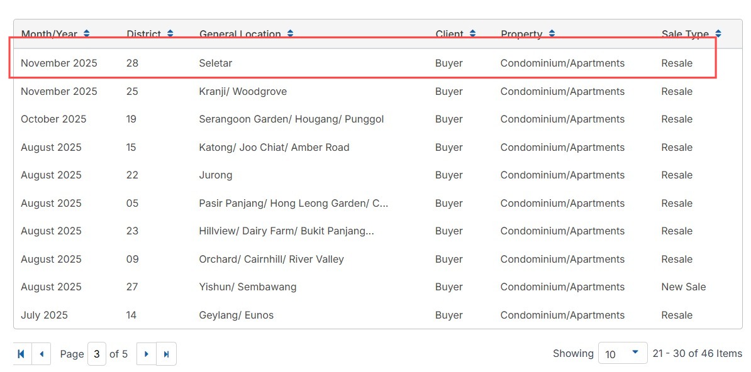Select the Kranji/ Woodgrove row
751x372 pixels.
(x=378, y=92)
